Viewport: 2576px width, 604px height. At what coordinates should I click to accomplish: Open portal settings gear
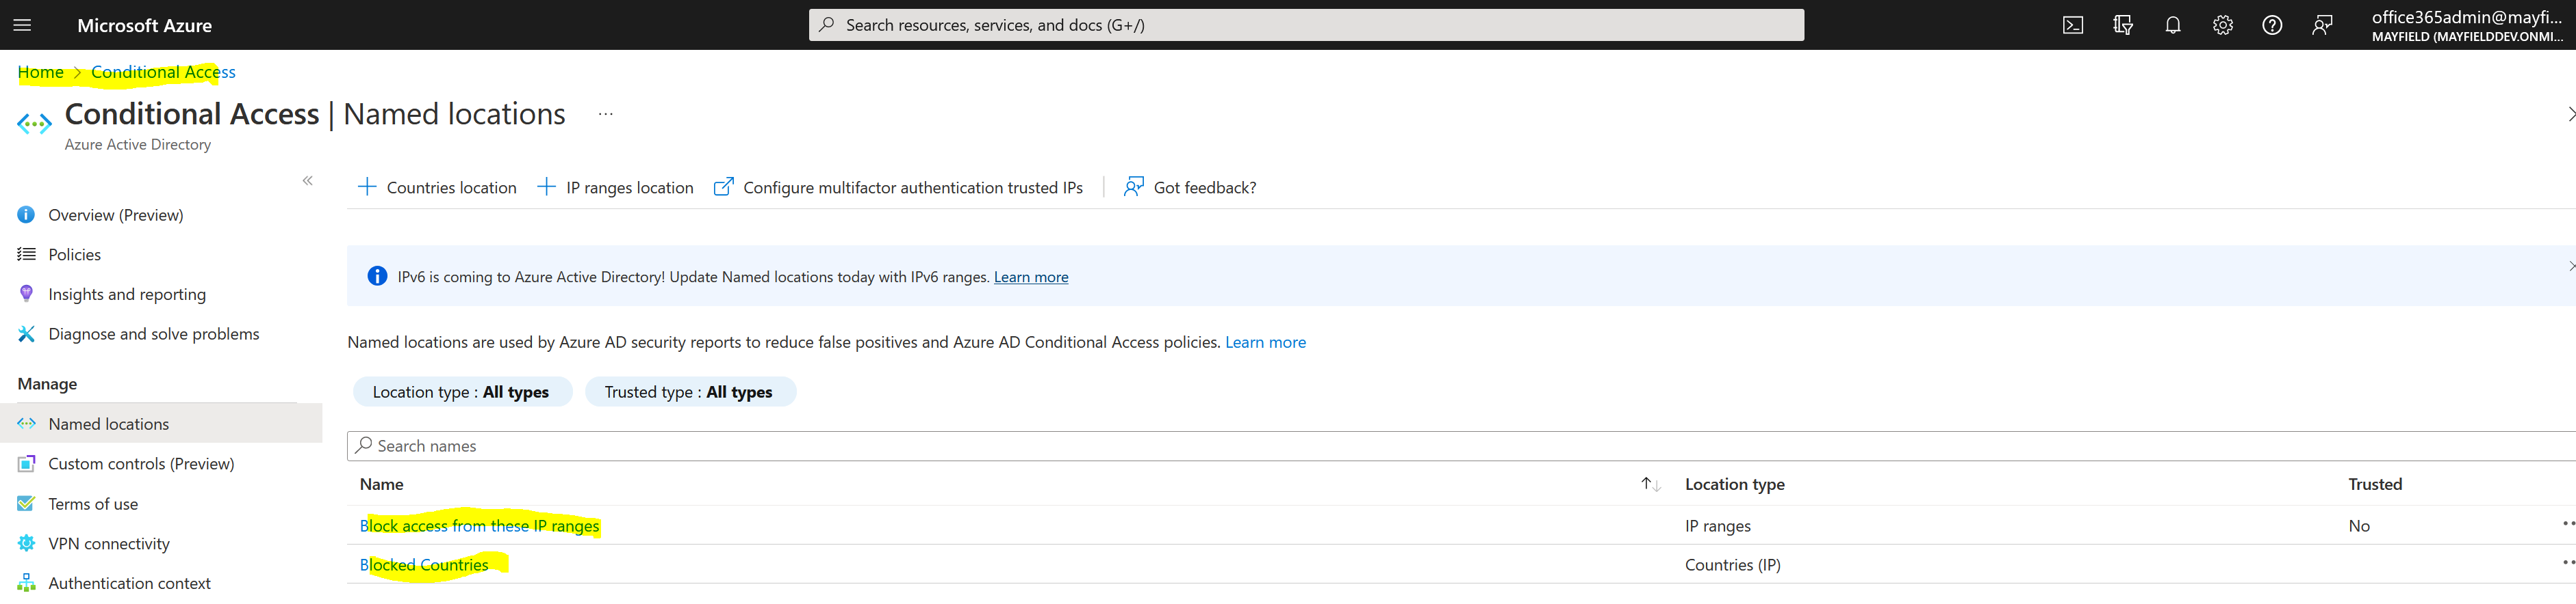point(2222,25)
